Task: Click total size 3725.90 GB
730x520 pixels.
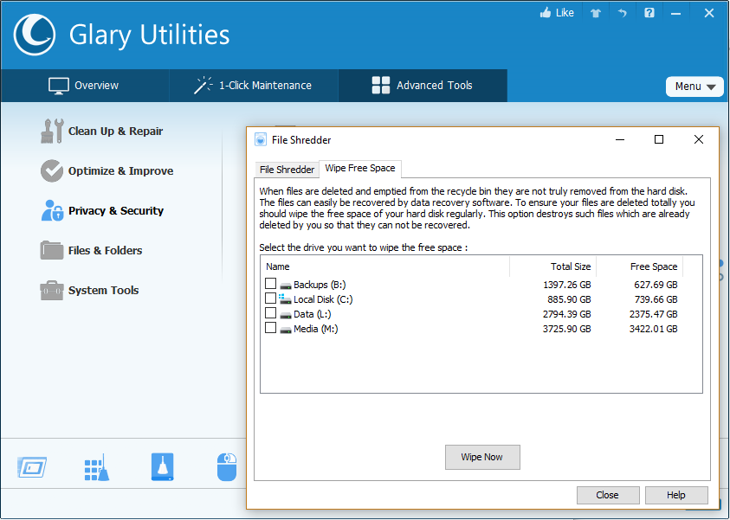Action: coord(566,330)
